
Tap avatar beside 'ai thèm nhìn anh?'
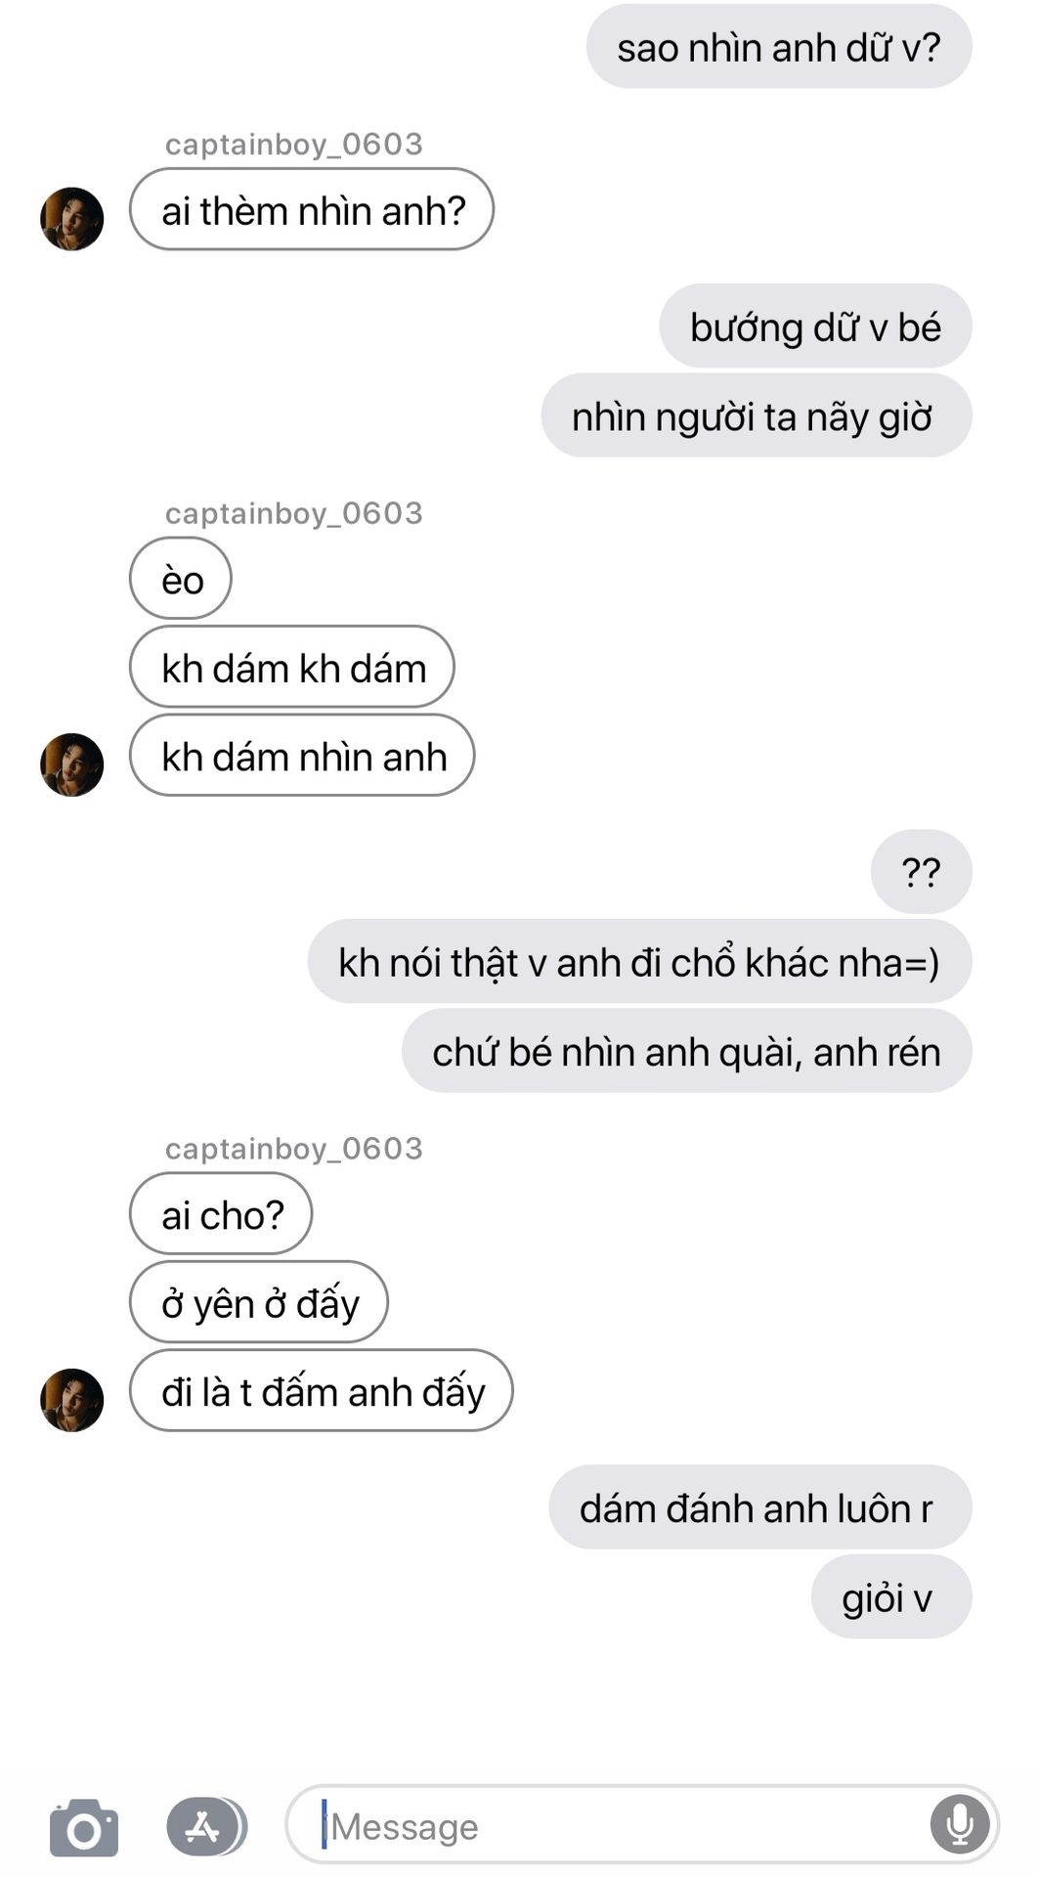click(71, 219)
